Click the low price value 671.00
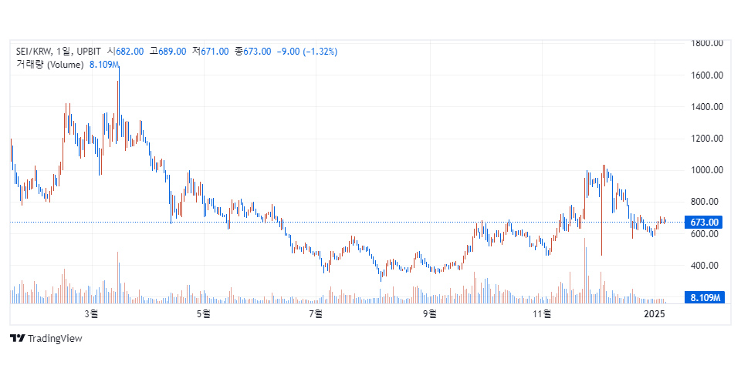This screenshot has height=385, width=741. click(215, 52)
